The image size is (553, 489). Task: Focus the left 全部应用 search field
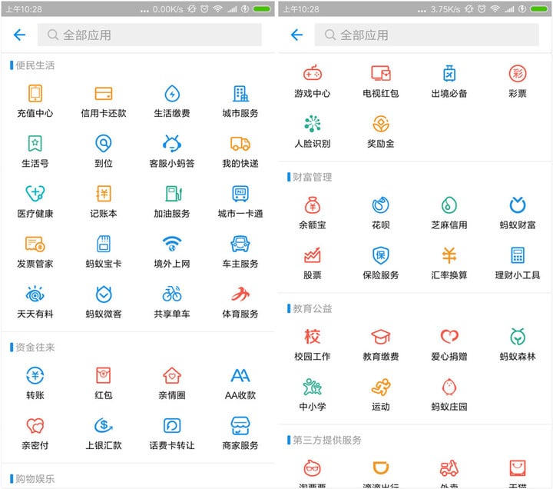click(x=150, y=35)
